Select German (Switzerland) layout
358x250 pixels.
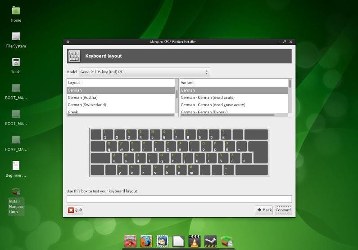point(121,105)
